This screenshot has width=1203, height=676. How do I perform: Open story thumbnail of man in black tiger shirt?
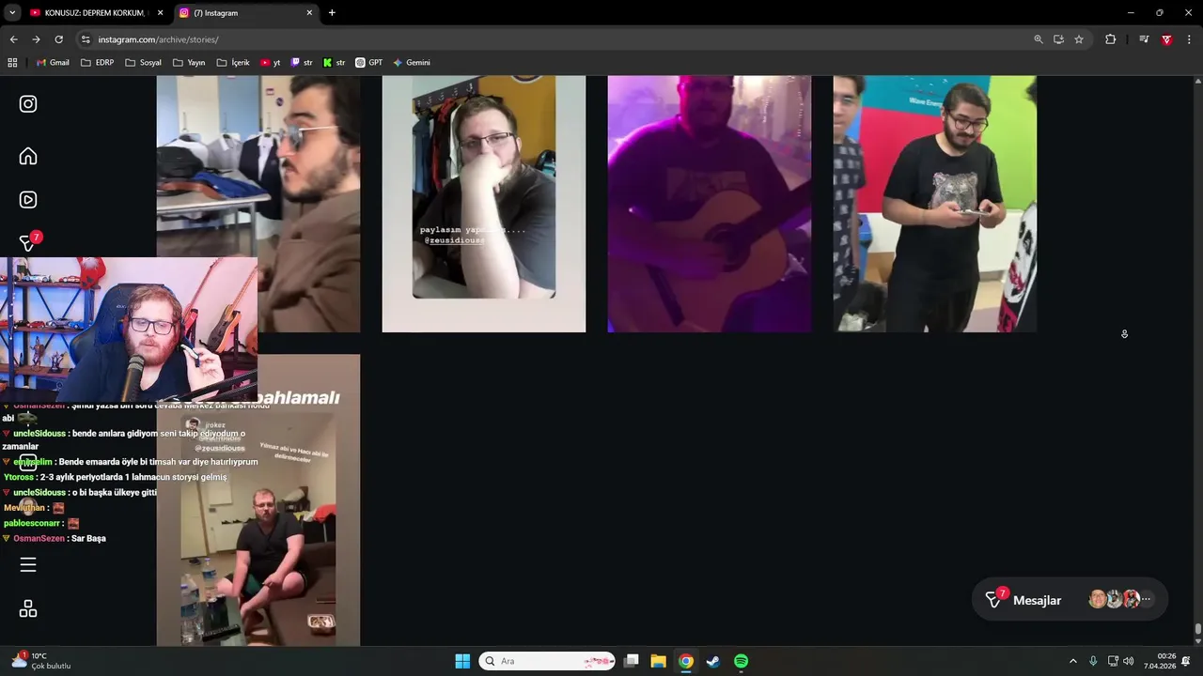935,204
